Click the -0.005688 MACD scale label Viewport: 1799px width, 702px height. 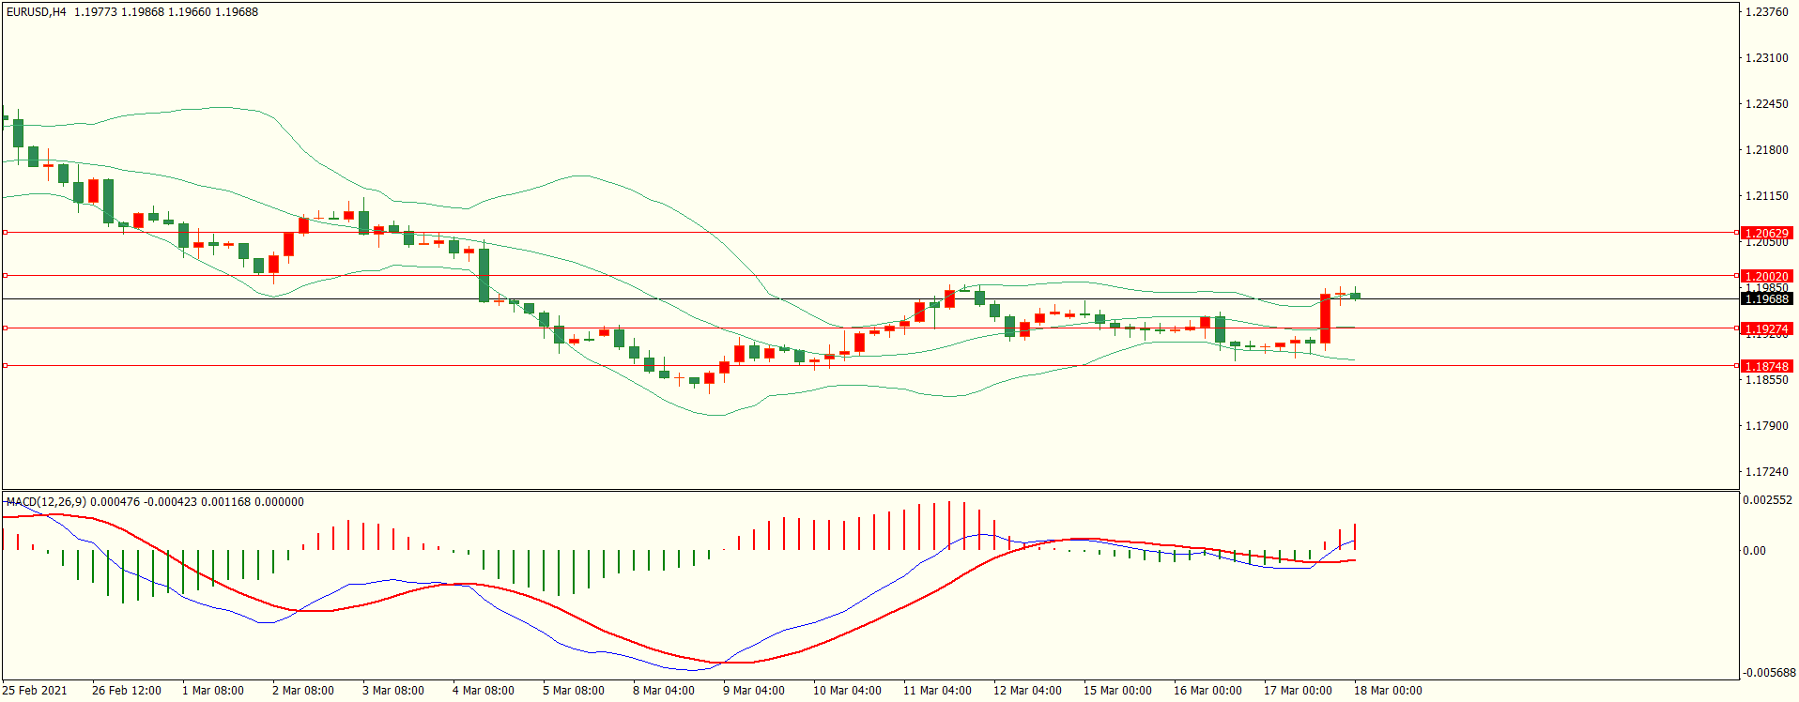point(1769,673)
